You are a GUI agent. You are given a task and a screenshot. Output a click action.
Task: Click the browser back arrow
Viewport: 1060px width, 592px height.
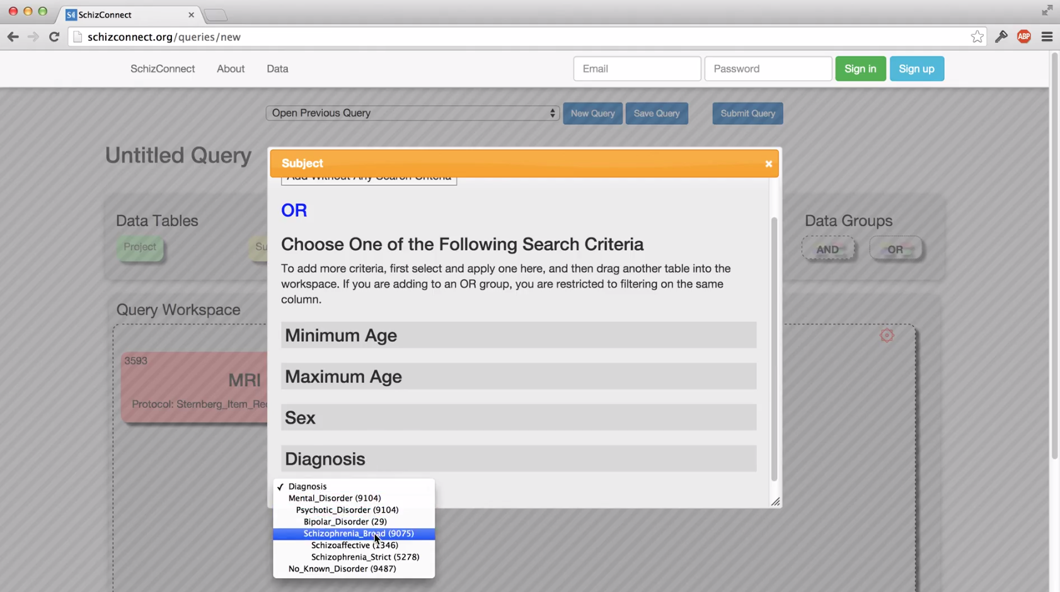(13, 37)
